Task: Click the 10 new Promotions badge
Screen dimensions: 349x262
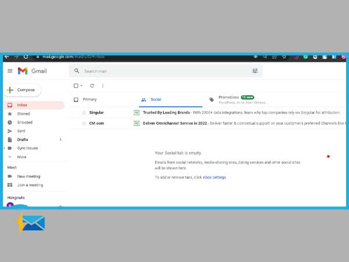Action: pyautogui.click(x=248, y=97)
